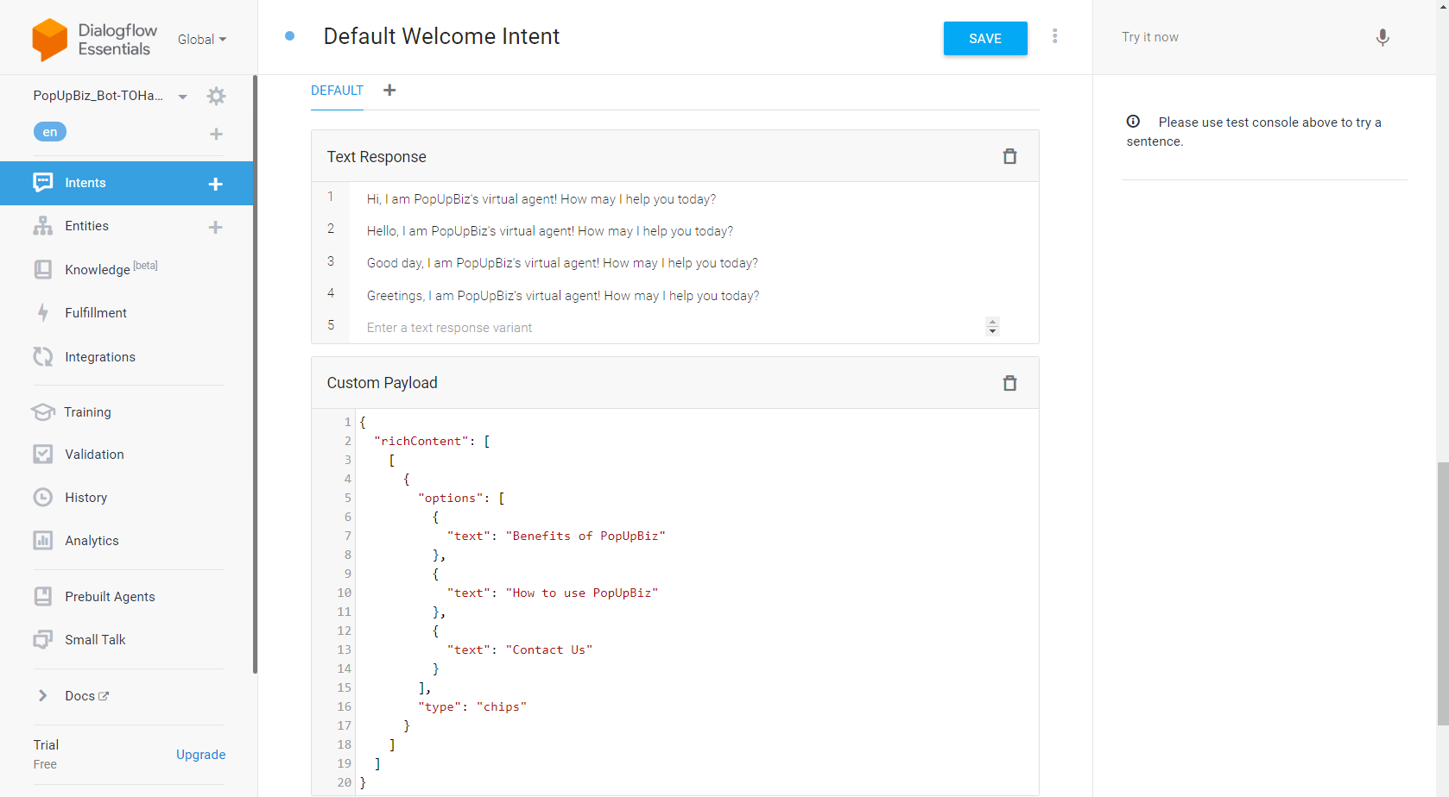This screenshot has width=1449, height=797.
Task: Switch to the DEFAULT response tab
Action: pyautogui.click(x=337, y=91)
